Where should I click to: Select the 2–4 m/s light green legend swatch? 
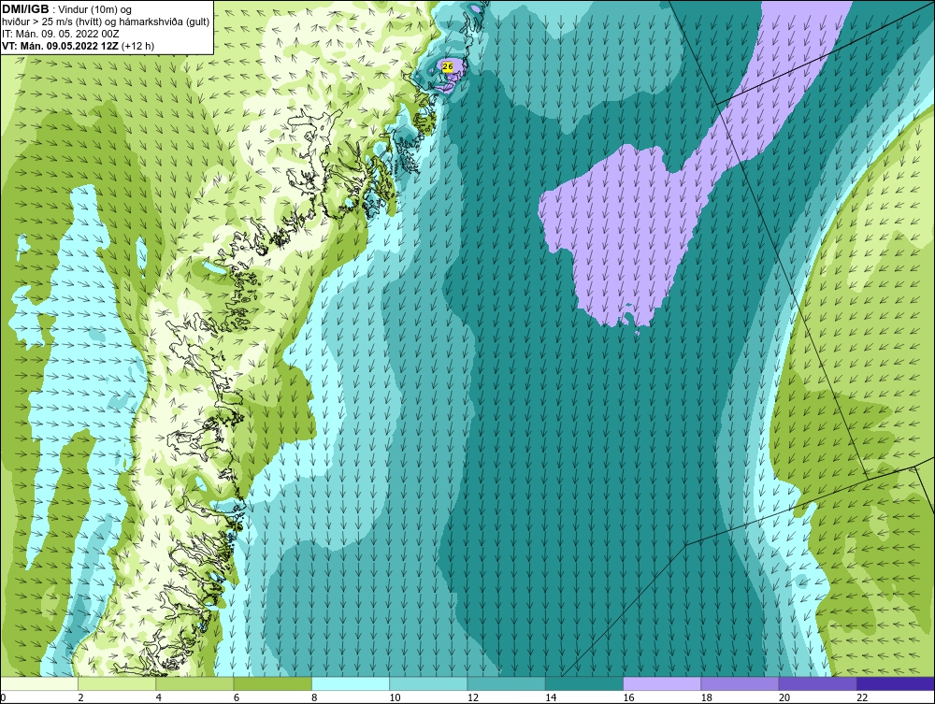[x=117, y=683]
